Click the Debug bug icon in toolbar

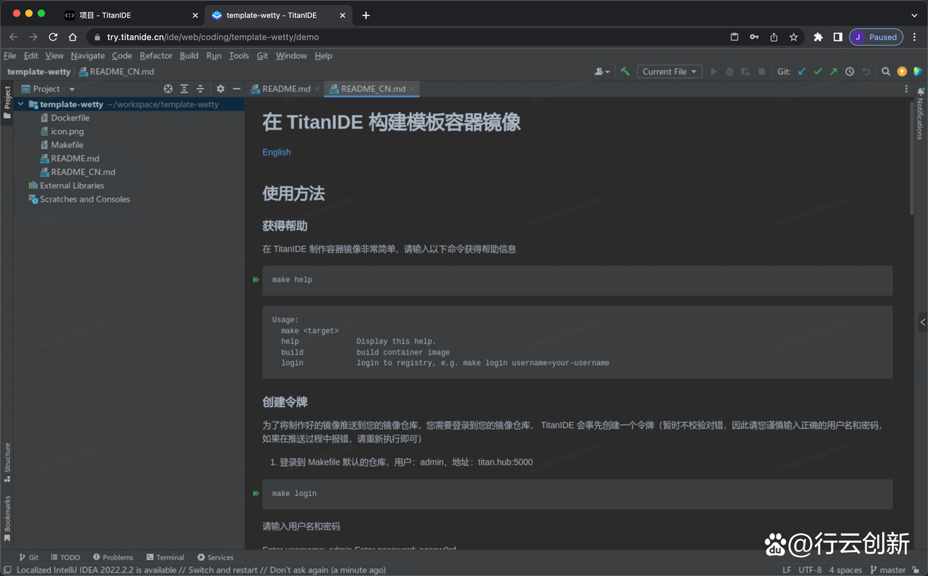pyautogui.click(x=729, y=72)
